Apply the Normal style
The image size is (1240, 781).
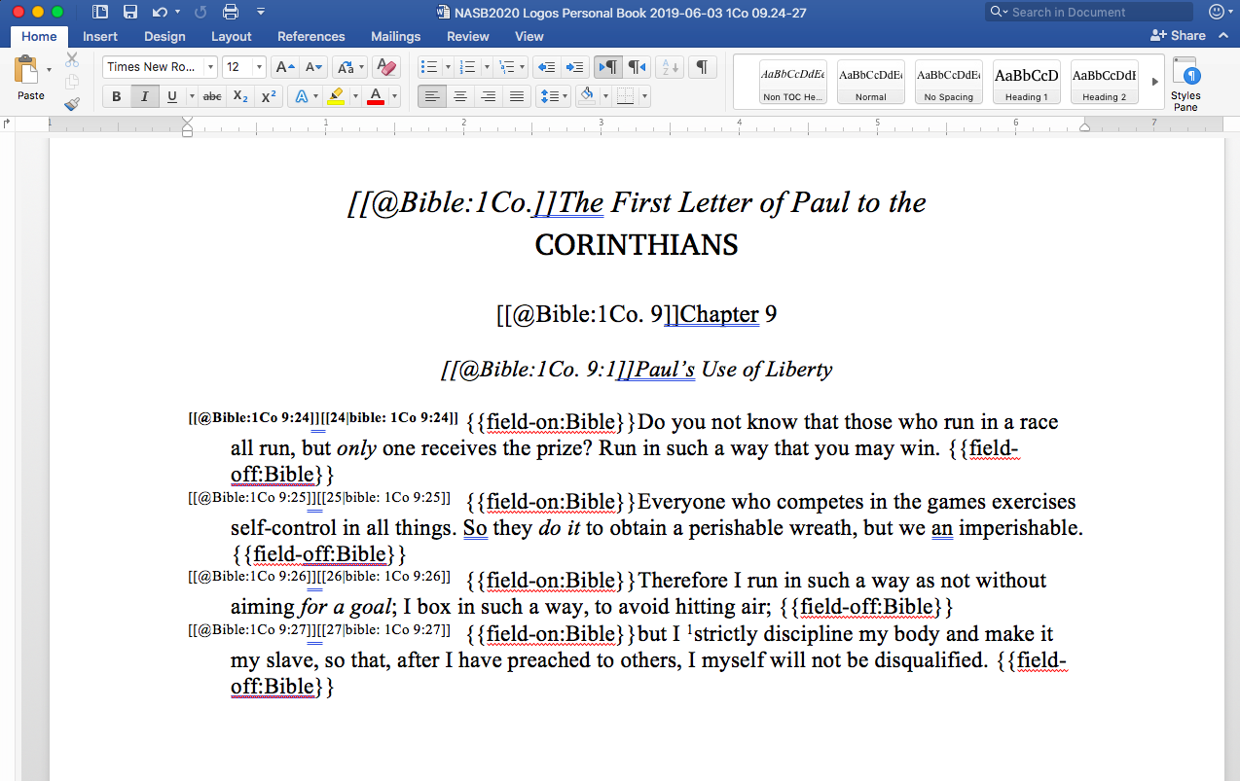871,82
